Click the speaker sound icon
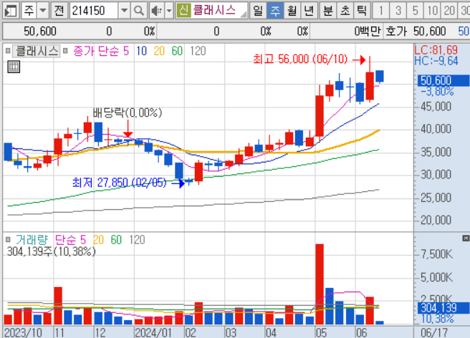 click(x=157, y=11)
